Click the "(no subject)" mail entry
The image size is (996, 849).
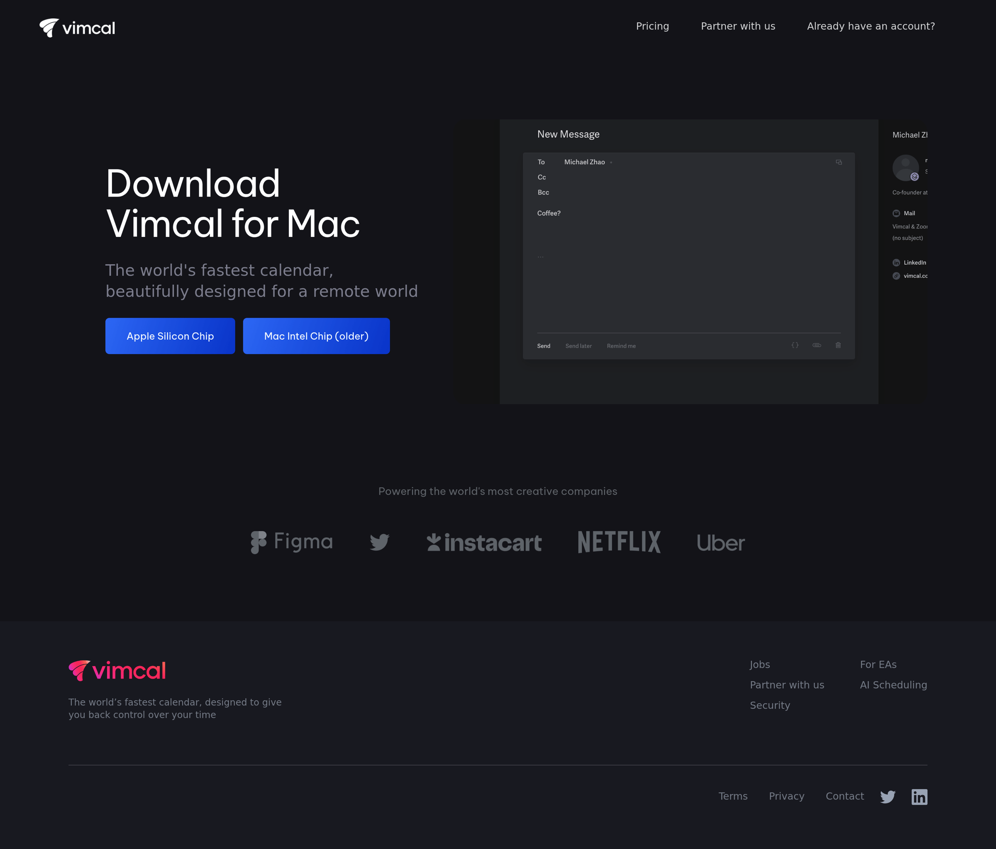click(908, 238)
